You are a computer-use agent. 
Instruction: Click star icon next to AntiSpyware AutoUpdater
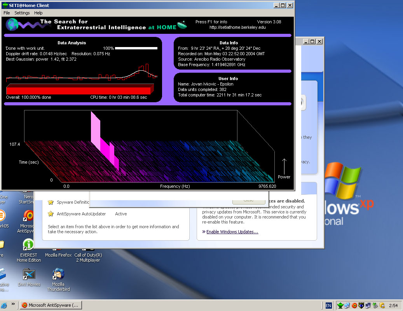(x=51, y=213)
